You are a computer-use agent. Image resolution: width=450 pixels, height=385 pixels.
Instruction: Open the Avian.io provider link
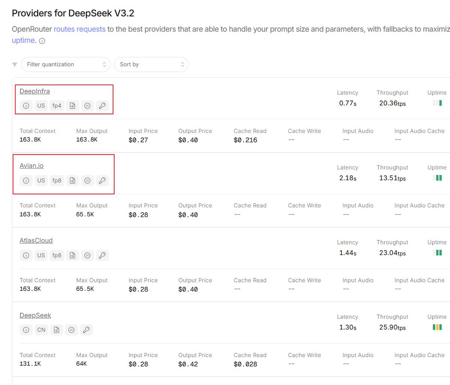tap(32, 166)
